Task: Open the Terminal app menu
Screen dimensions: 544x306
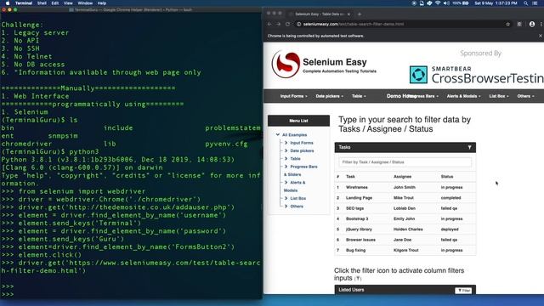Action: [24, 3]
